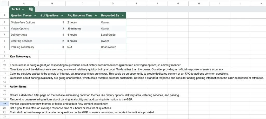Select question count 5 for Gluten-Free Options
266x119 pixels.
(52, 22)
